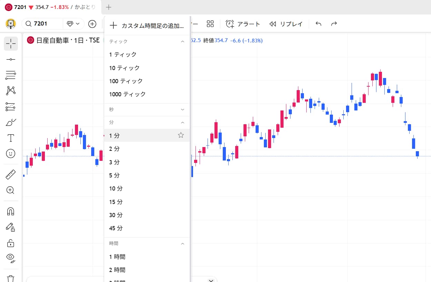Collapse the ティック section
431x282 pixels.
[182, 41]
